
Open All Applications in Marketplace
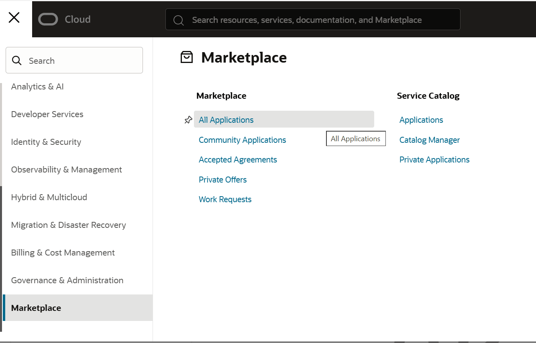[226, 120]
